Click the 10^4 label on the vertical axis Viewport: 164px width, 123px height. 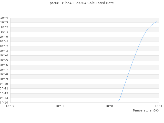pos(4,18)
